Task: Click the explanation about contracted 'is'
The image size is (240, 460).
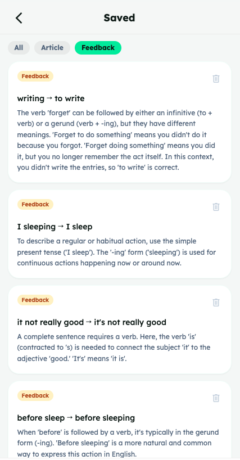Action: pos(114,348)
